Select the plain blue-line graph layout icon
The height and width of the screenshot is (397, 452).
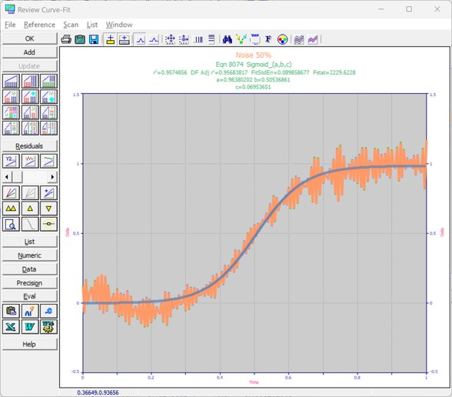point(11,81)
